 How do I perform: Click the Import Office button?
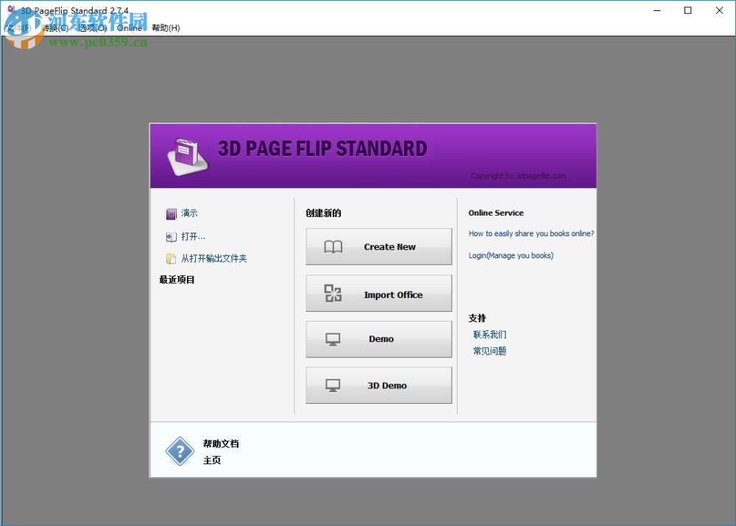(x=378, y=293)
